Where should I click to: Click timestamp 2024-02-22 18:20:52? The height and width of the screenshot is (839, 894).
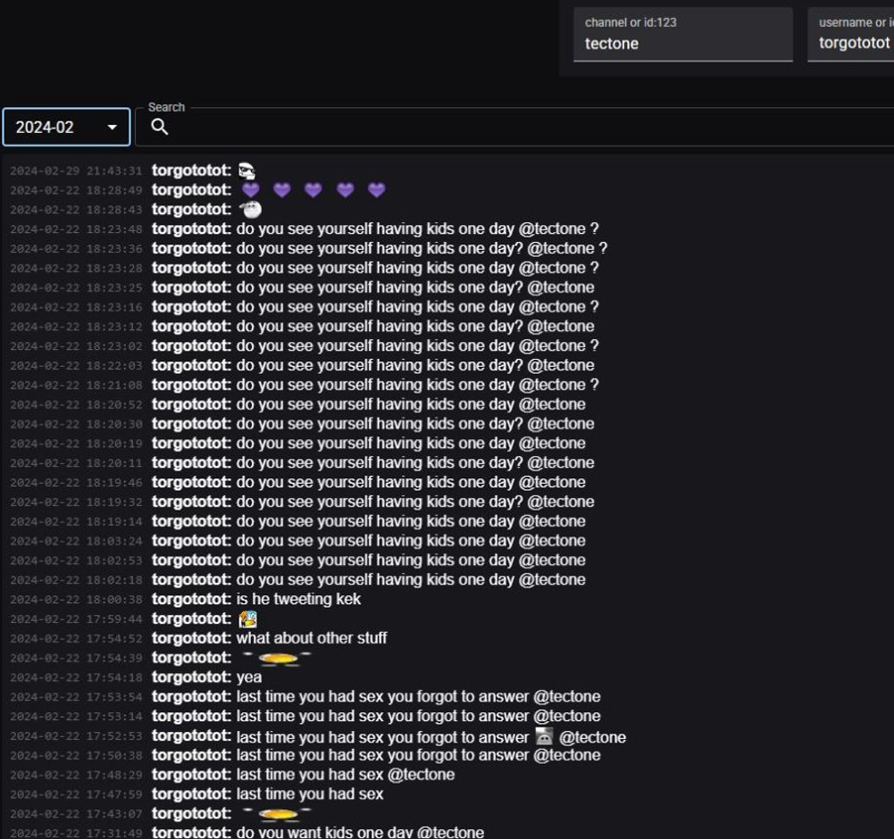click(76, 404)
